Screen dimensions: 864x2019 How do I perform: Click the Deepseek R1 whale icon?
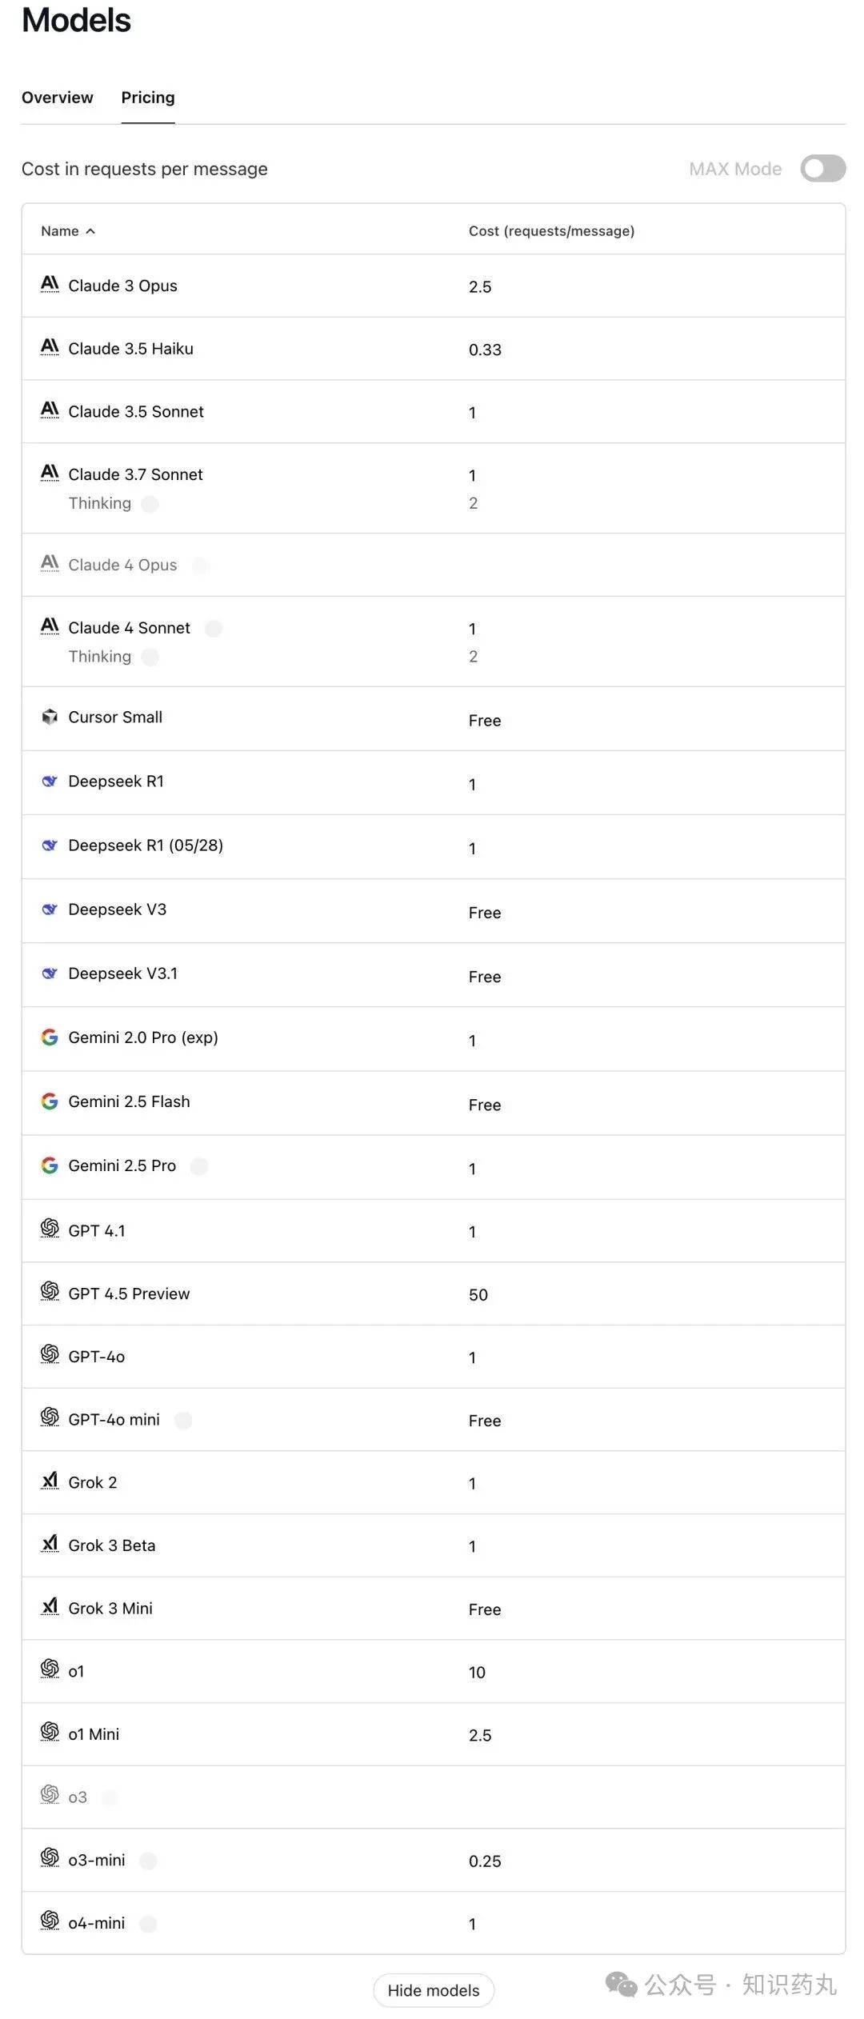[x=50, y=781]
